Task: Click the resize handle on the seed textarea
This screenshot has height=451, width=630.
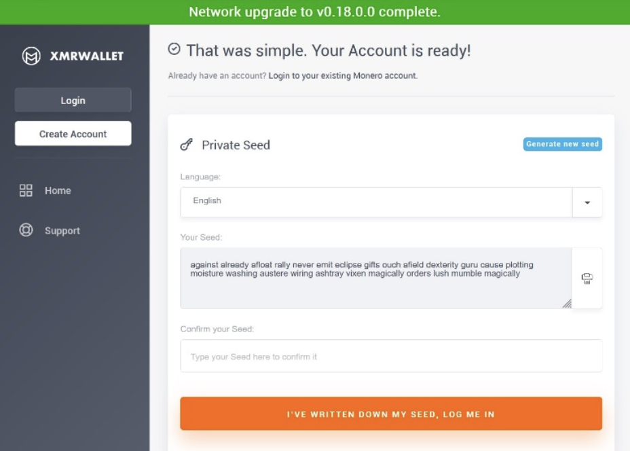Action: click(x=569, y=304)
